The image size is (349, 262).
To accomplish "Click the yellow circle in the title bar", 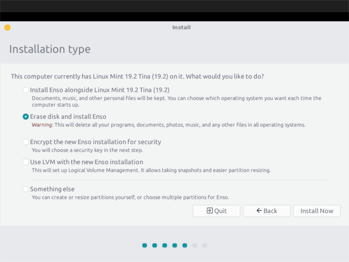I will [7, 27].
